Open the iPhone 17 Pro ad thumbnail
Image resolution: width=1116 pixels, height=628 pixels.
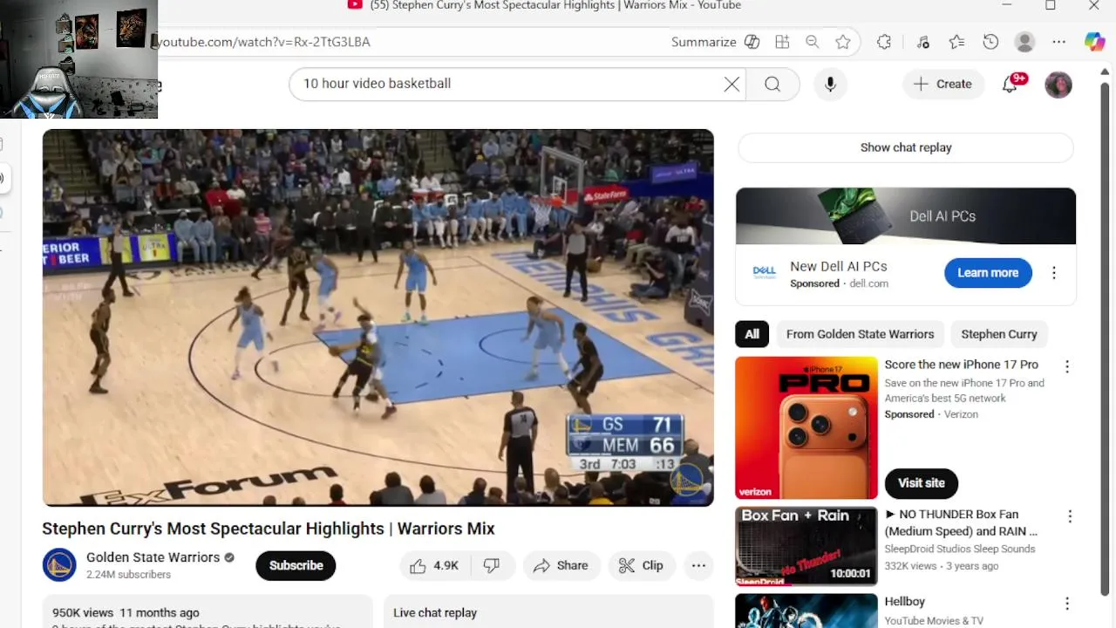[x=806, y=427]
